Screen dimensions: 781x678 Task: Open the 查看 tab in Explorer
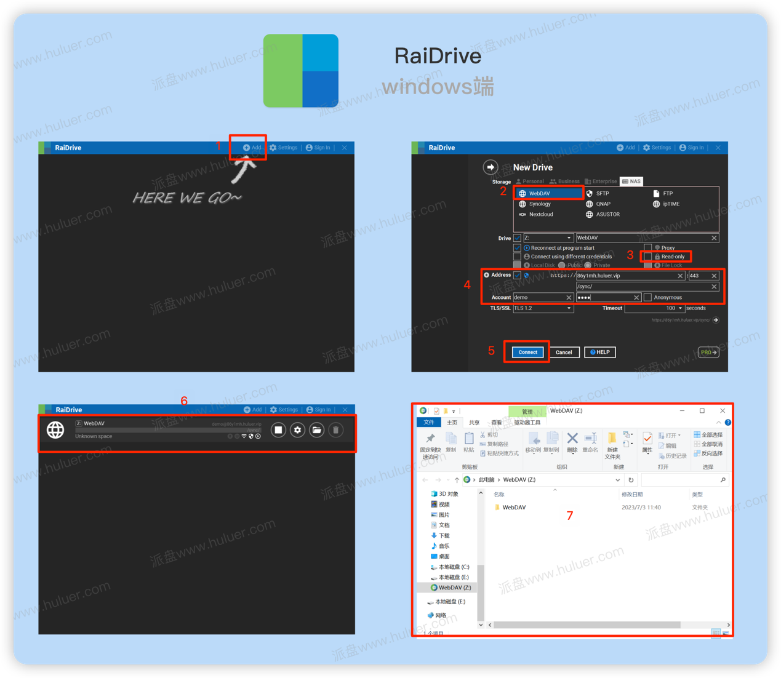coord(497,423)
